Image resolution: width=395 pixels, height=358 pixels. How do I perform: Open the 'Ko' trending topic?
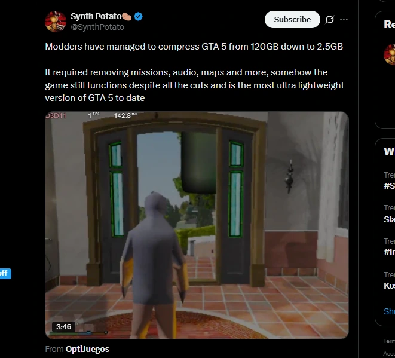click(x=389, y=286)
